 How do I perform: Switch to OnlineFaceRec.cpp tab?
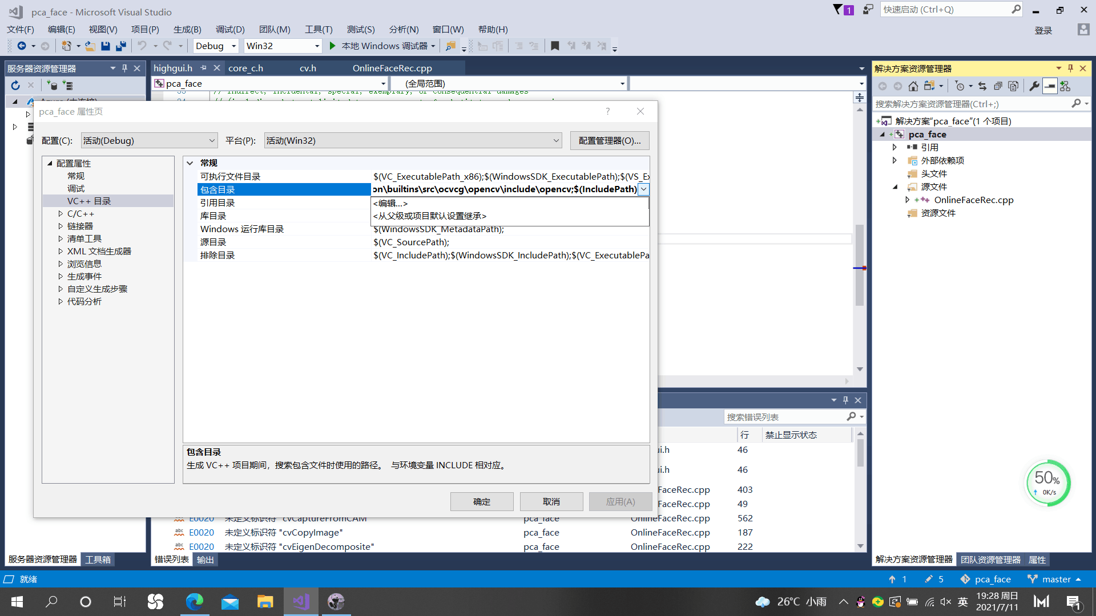coord(392,68)
